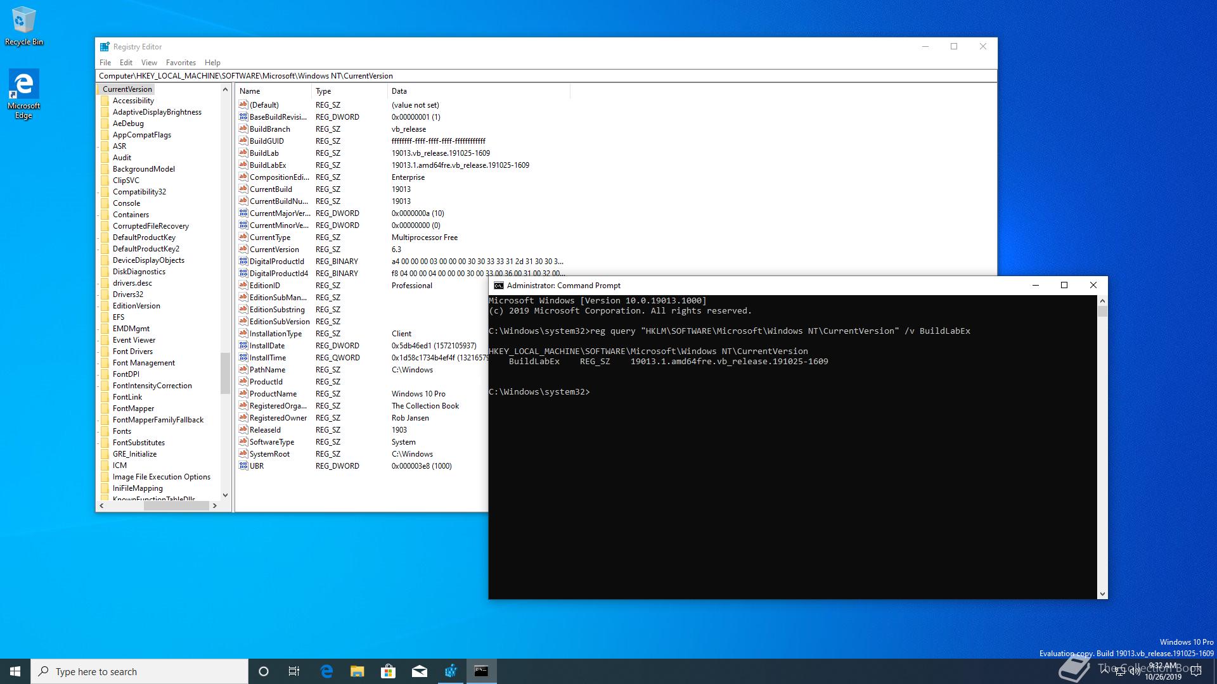
Task: Select the AdaptiveDisplayBrightness key
Action: click(157, 112)
